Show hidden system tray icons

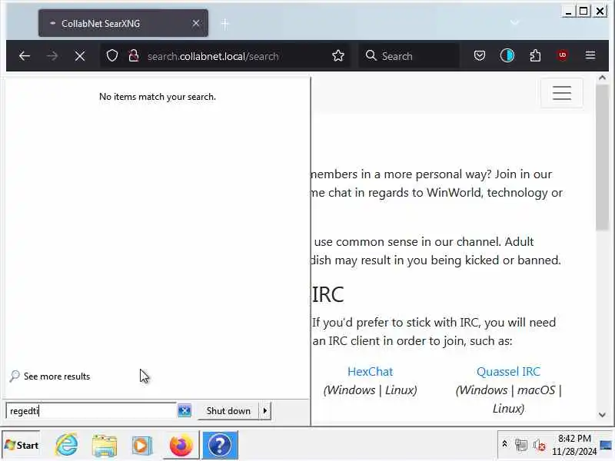click(x=505, y=444)
